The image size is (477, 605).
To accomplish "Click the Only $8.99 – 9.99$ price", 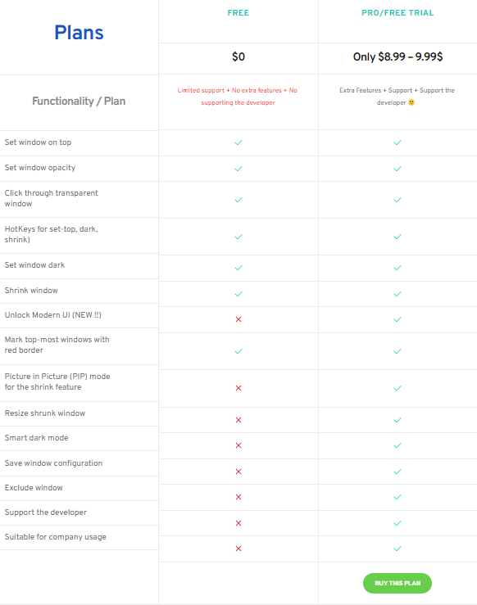I will coord(397,56).
